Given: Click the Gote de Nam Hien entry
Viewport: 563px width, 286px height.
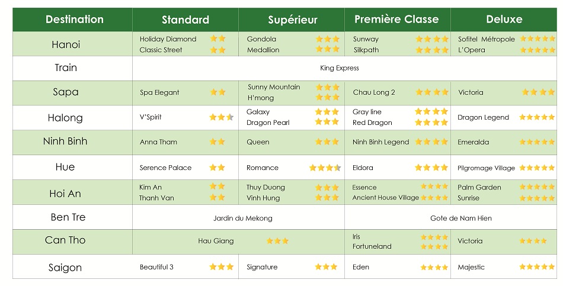Looking at the screenshot, I should click(460, 218).
